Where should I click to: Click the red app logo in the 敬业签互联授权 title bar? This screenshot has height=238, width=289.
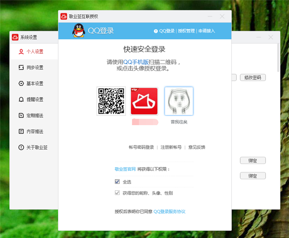point(64,17)
